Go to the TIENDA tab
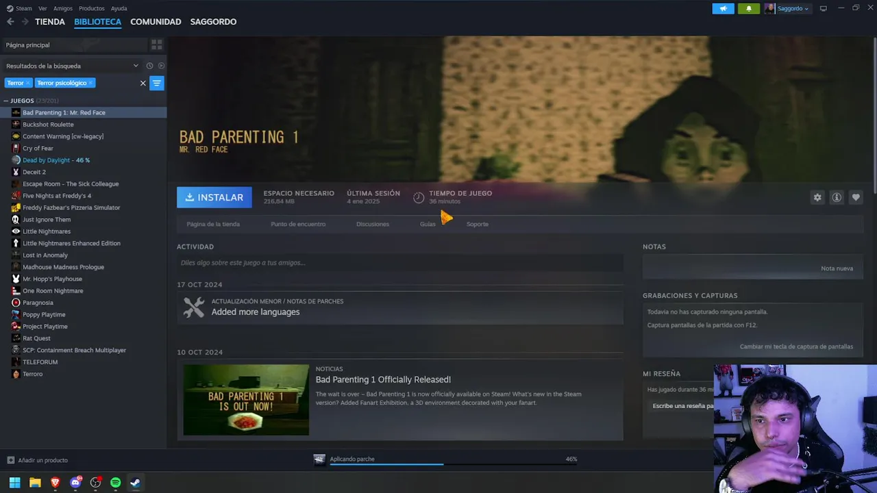877x493 pixels. point(50,22)
